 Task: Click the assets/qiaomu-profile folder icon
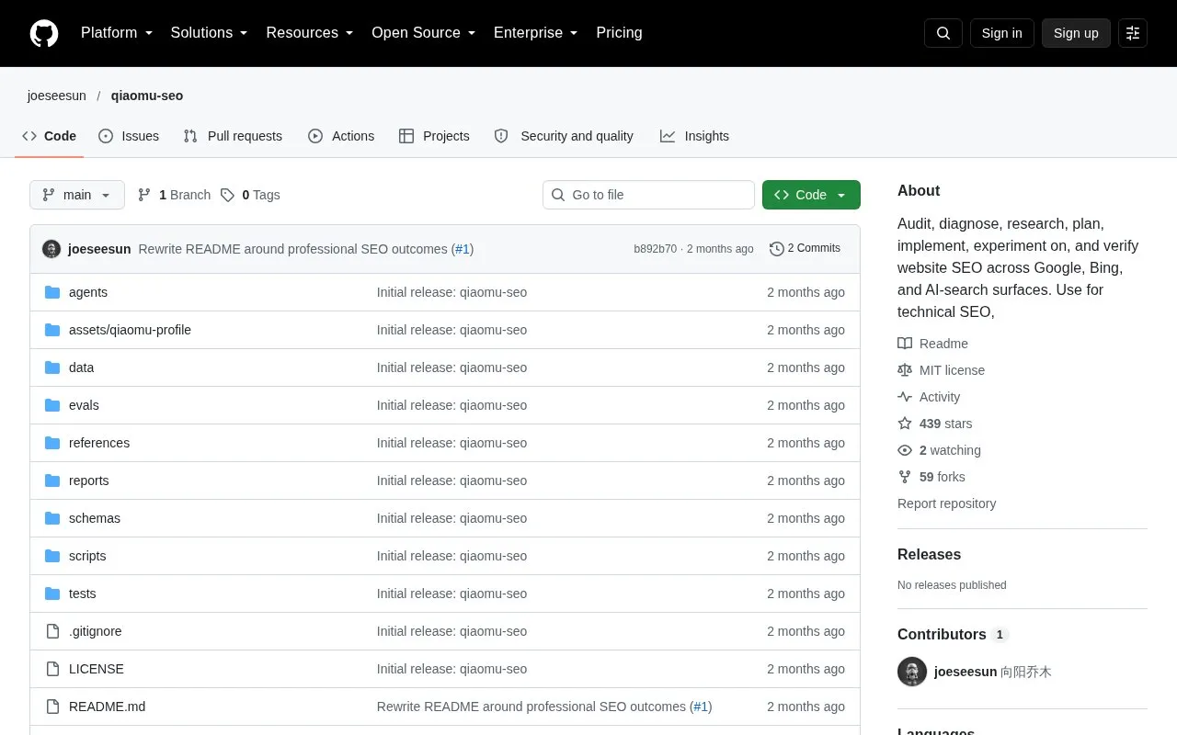pos(52,330)
